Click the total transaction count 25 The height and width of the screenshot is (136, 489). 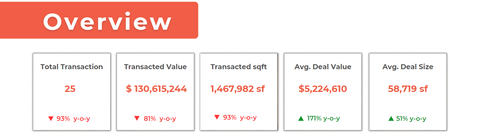click(70, 89)
